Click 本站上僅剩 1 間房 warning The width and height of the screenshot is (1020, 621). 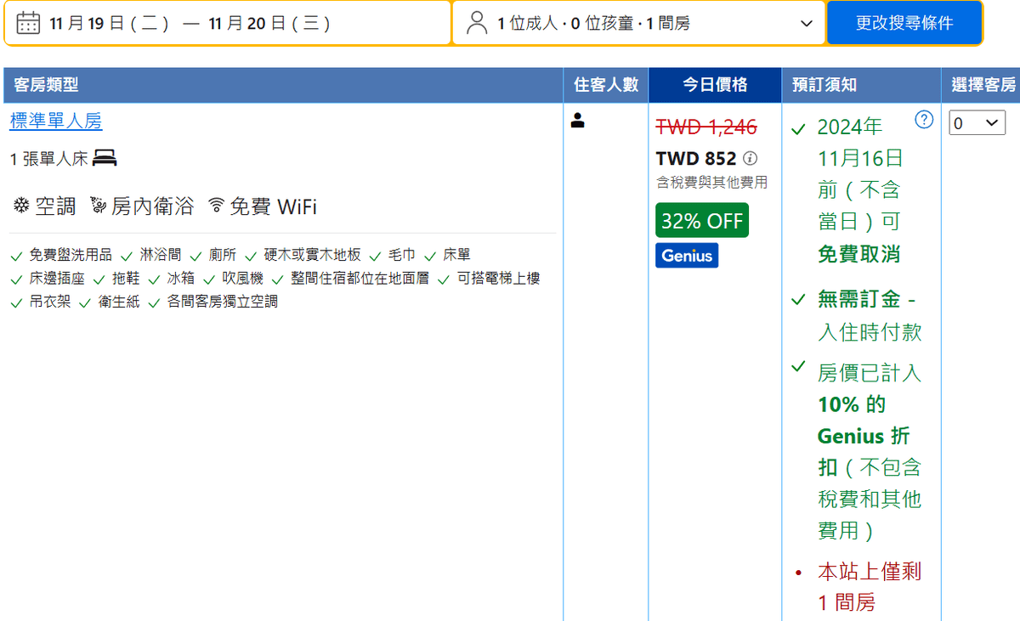(x=870, y=587)
